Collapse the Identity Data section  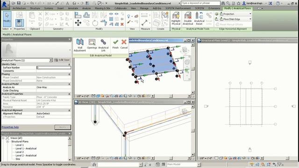pos(69,64)
